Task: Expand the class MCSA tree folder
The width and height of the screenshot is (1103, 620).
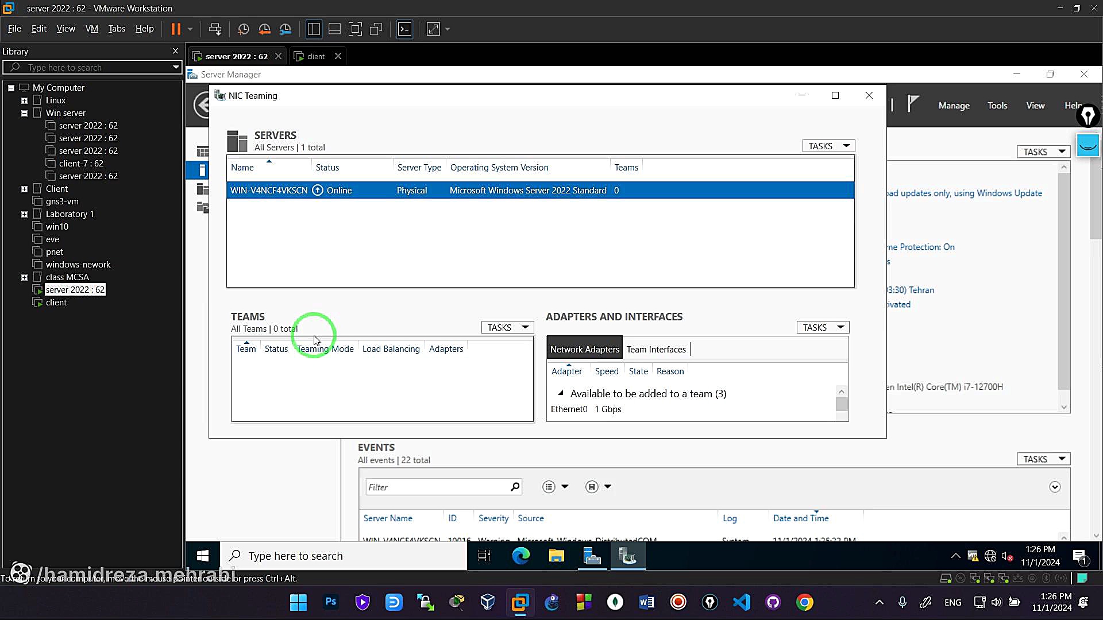Action: click(x=24, y=277)
